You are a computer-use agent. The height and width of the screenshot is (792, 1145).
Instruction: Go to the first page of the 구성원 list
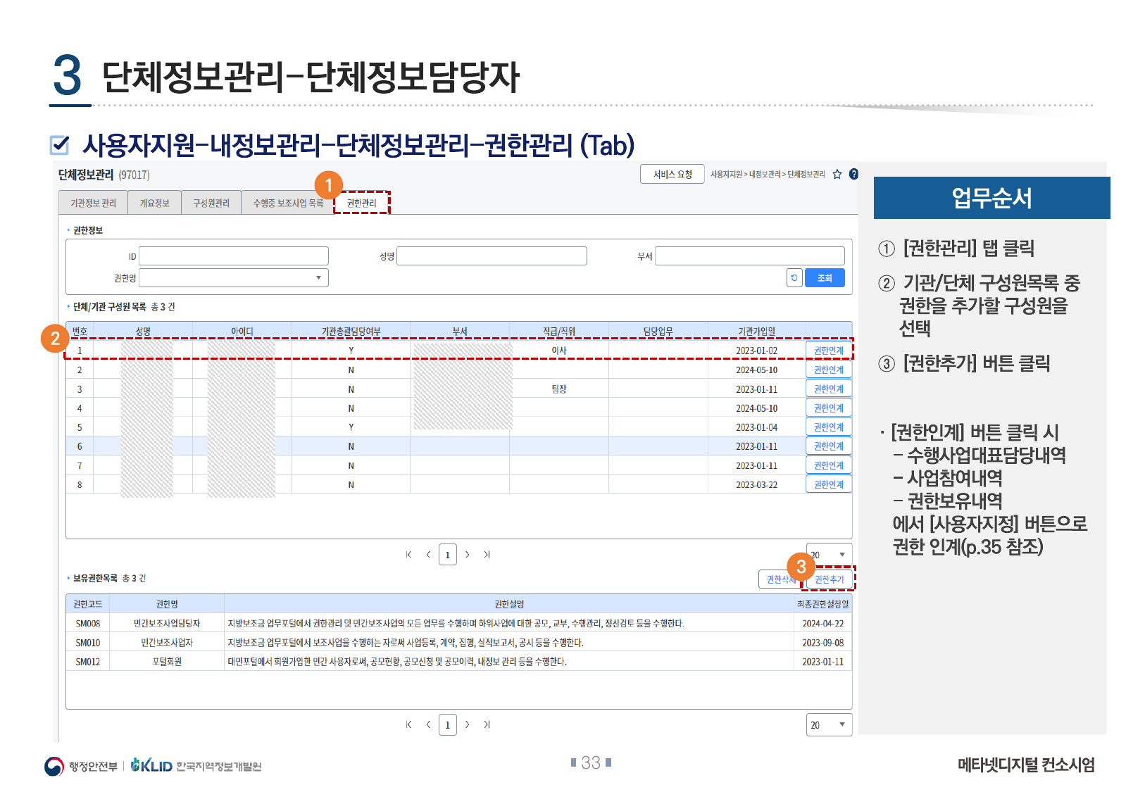(408, 555)
